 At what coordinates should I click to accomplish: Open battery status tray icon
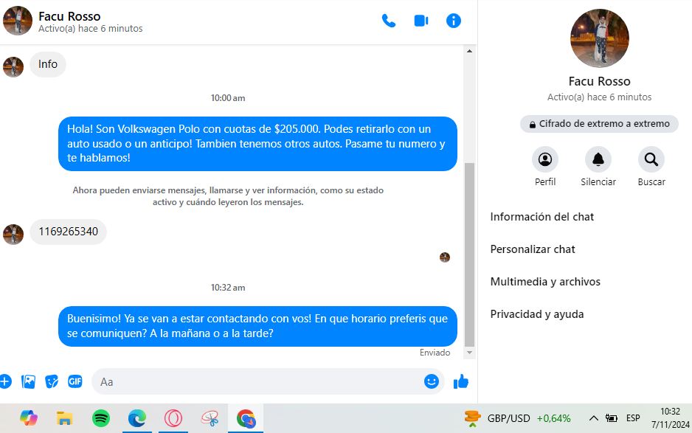coord(612,418)
